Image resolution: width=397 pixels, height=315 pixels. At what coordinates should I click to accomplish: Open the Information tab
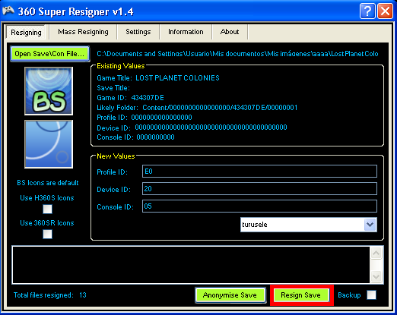(x=186, y=32)
